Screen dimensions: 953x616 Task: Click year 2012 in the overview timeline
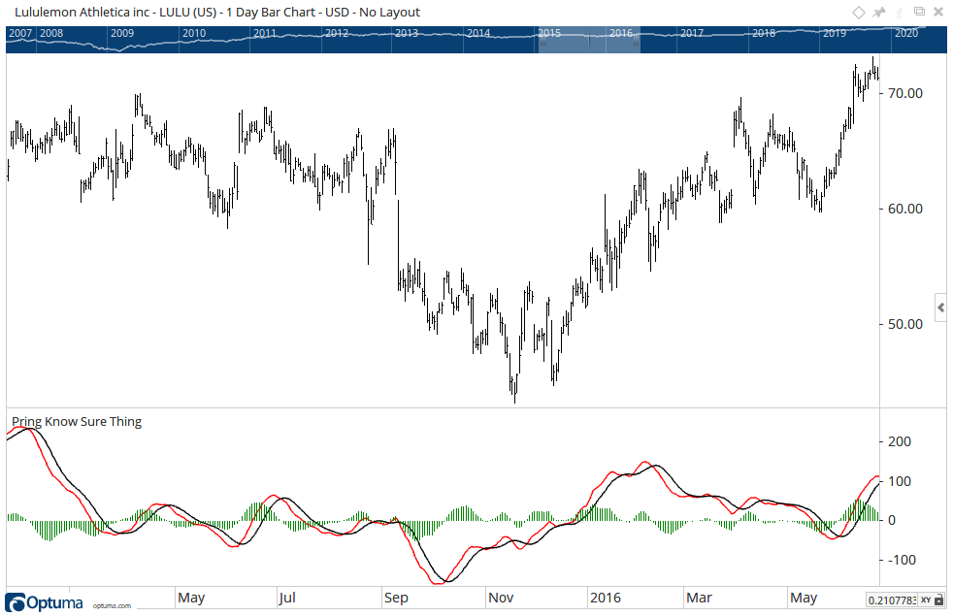pyautogui.click(x=336, y=33)
